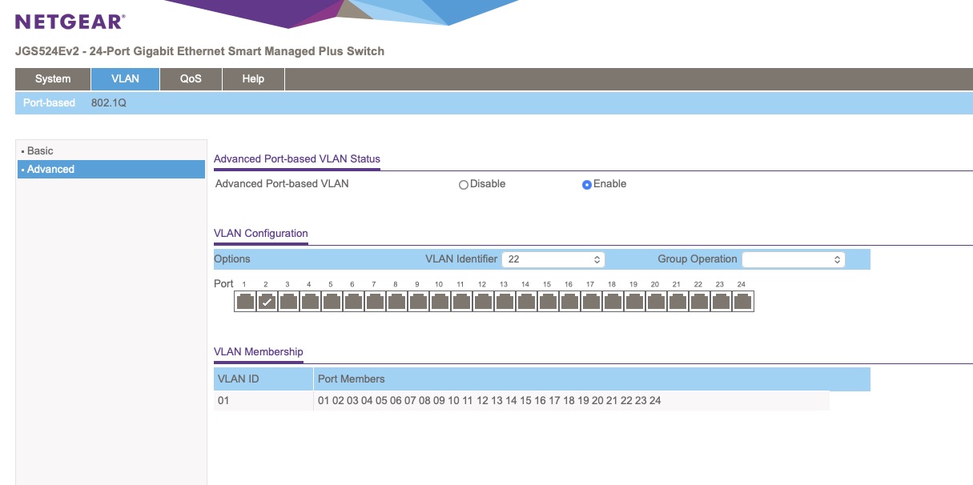Screen dimensions: 973x485
Task: Switch to the QoS tab
Action: click(x=191, y=79)
